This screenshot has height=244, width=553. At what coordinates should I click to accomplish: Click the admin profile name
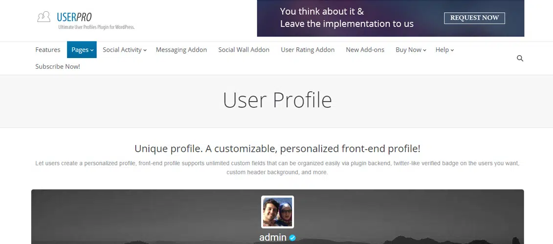pyautogui.click(x=273, y=238)
